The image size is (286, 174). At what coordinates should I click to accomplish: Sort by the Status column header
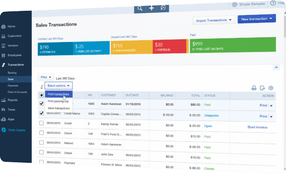210,95
